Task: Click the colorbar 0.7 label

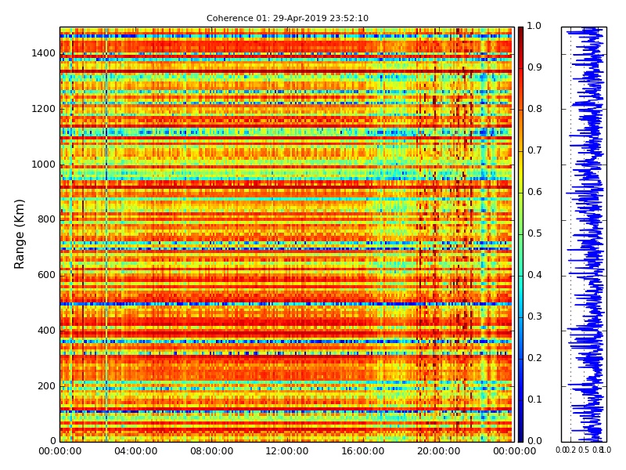Action: 534,150
